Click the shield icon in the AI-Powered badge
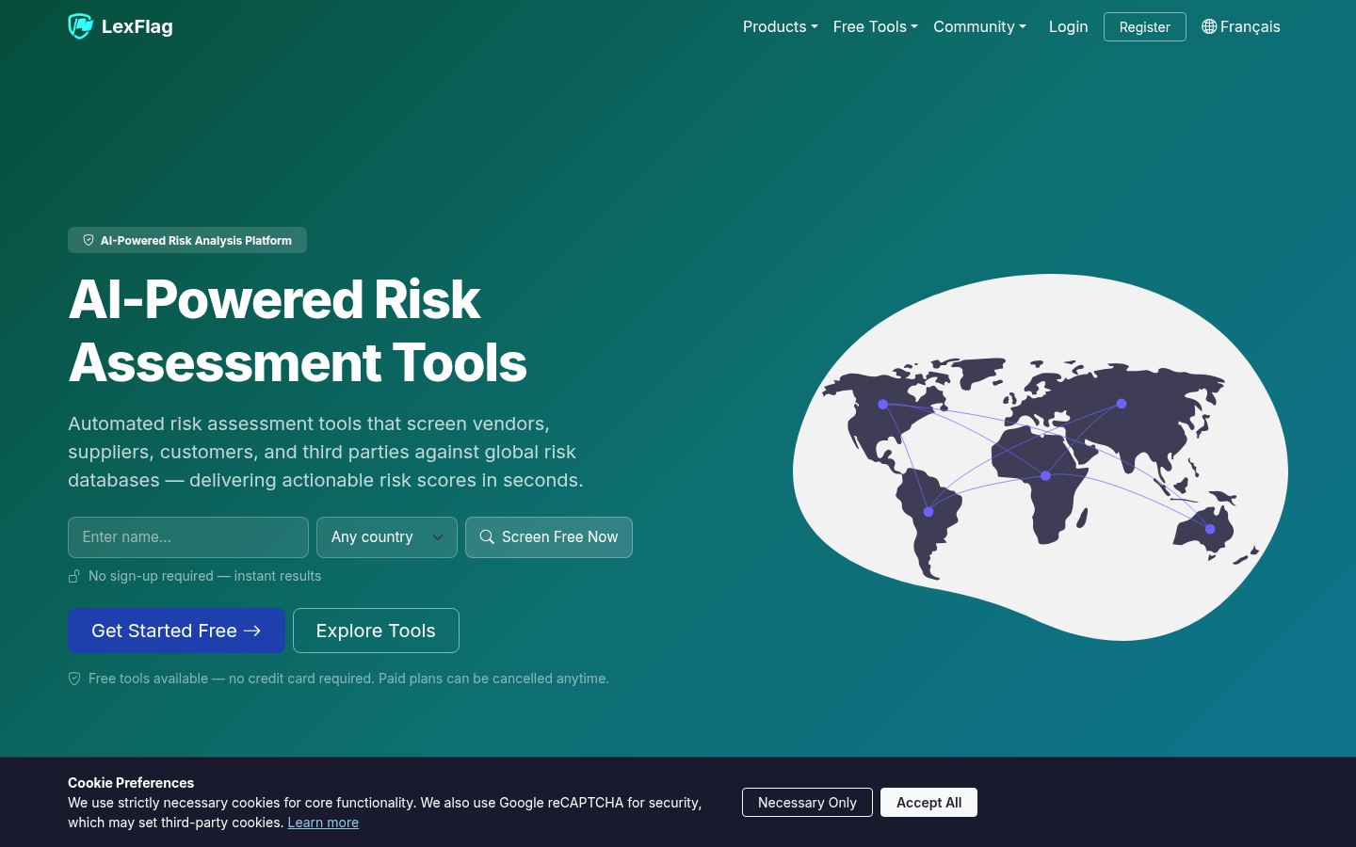 89,240
